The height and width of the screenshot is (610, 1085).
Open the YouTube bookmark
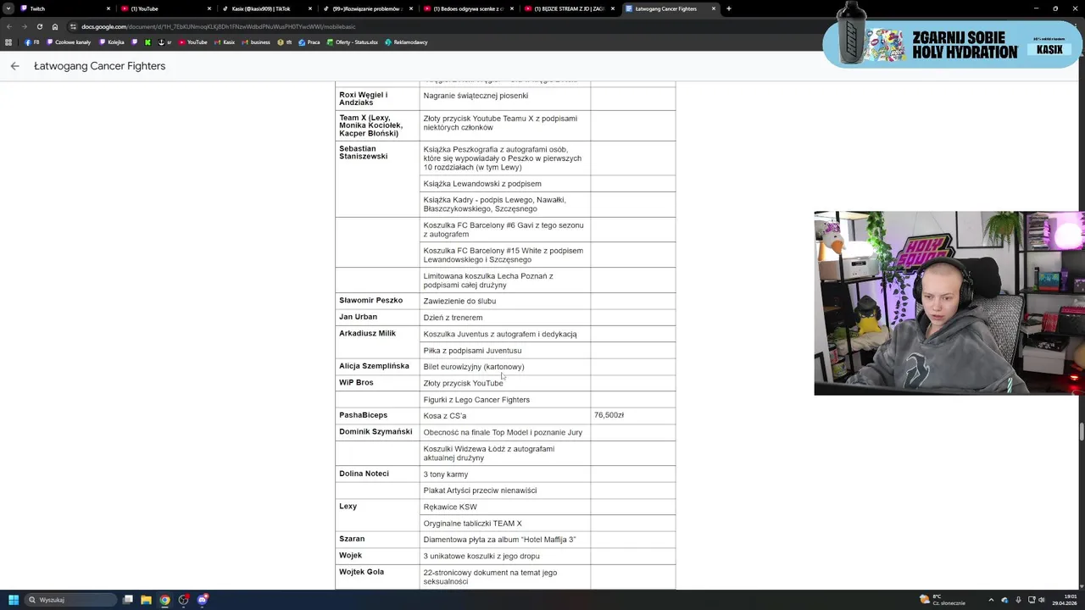pyautogui.click(x=193, y=42)
